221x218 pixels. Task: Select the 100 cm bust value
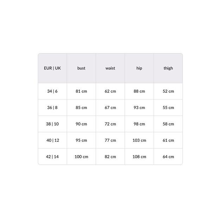click(81, 157)
